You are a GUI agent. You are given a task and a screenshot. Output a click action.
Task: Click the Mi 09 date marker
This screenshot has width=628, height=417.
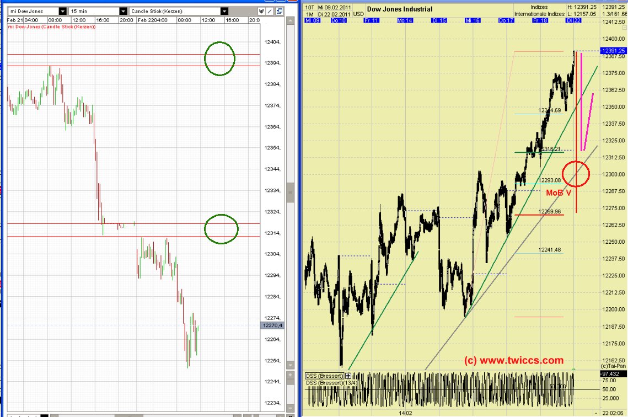313,20
